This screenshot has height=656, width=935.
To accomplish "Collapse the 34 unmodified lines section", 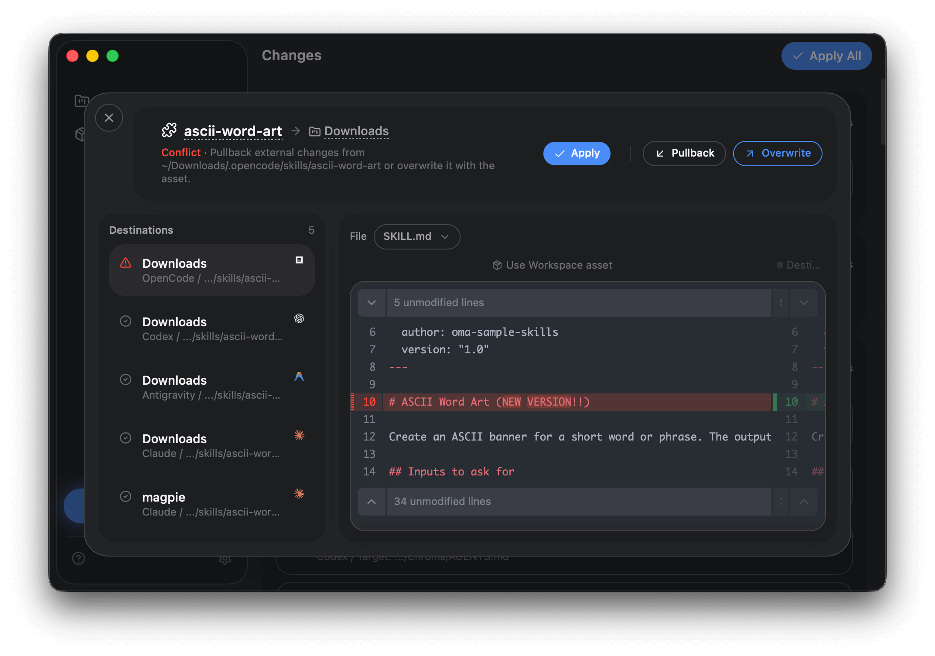I will click(371, 502).
